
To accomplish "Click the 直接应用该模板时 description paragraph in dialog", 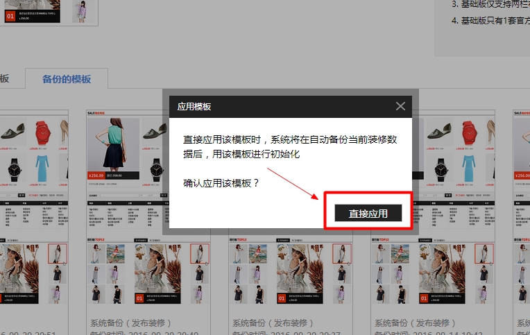I will click(290, 147).
